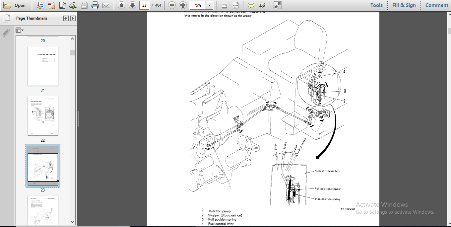Zoom in with the plus button

[183, 5]
